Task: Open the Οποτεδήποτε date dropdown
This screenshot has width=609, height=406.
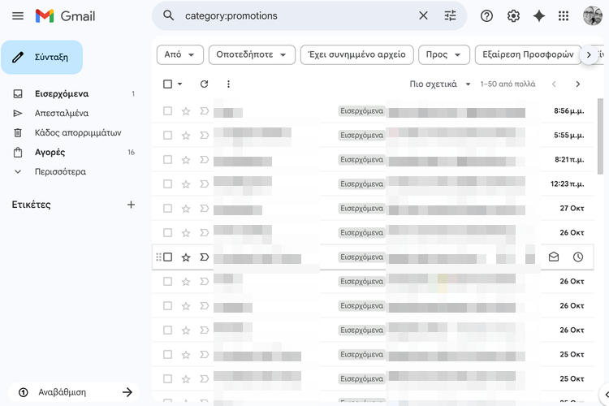Action: pos(252,54)
